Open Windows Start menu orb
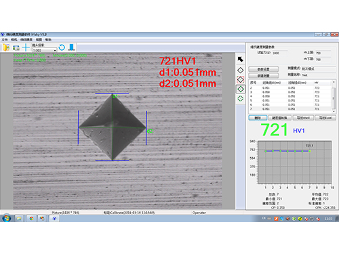The width and height of the screenshot is (339, 254). click(x=7, y=218)
